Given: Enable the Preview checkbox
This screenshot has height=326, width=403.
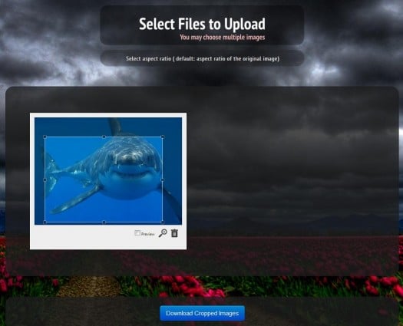Looking at the screenshot, I should point(137,233).
